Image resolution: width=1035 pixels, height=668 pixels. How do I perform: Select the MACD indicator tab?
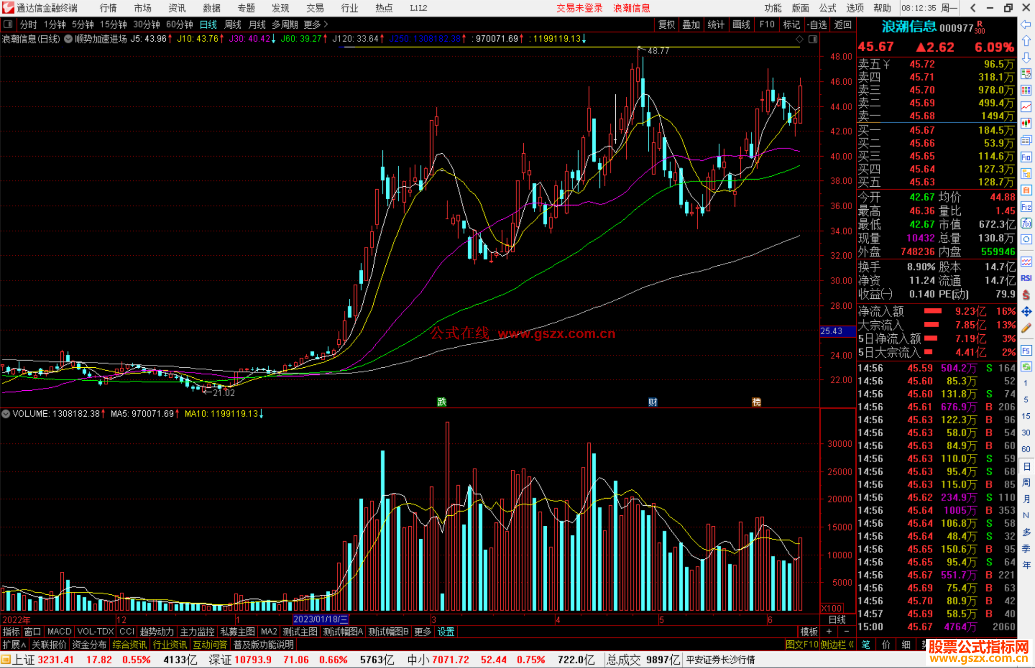(59, 632)
